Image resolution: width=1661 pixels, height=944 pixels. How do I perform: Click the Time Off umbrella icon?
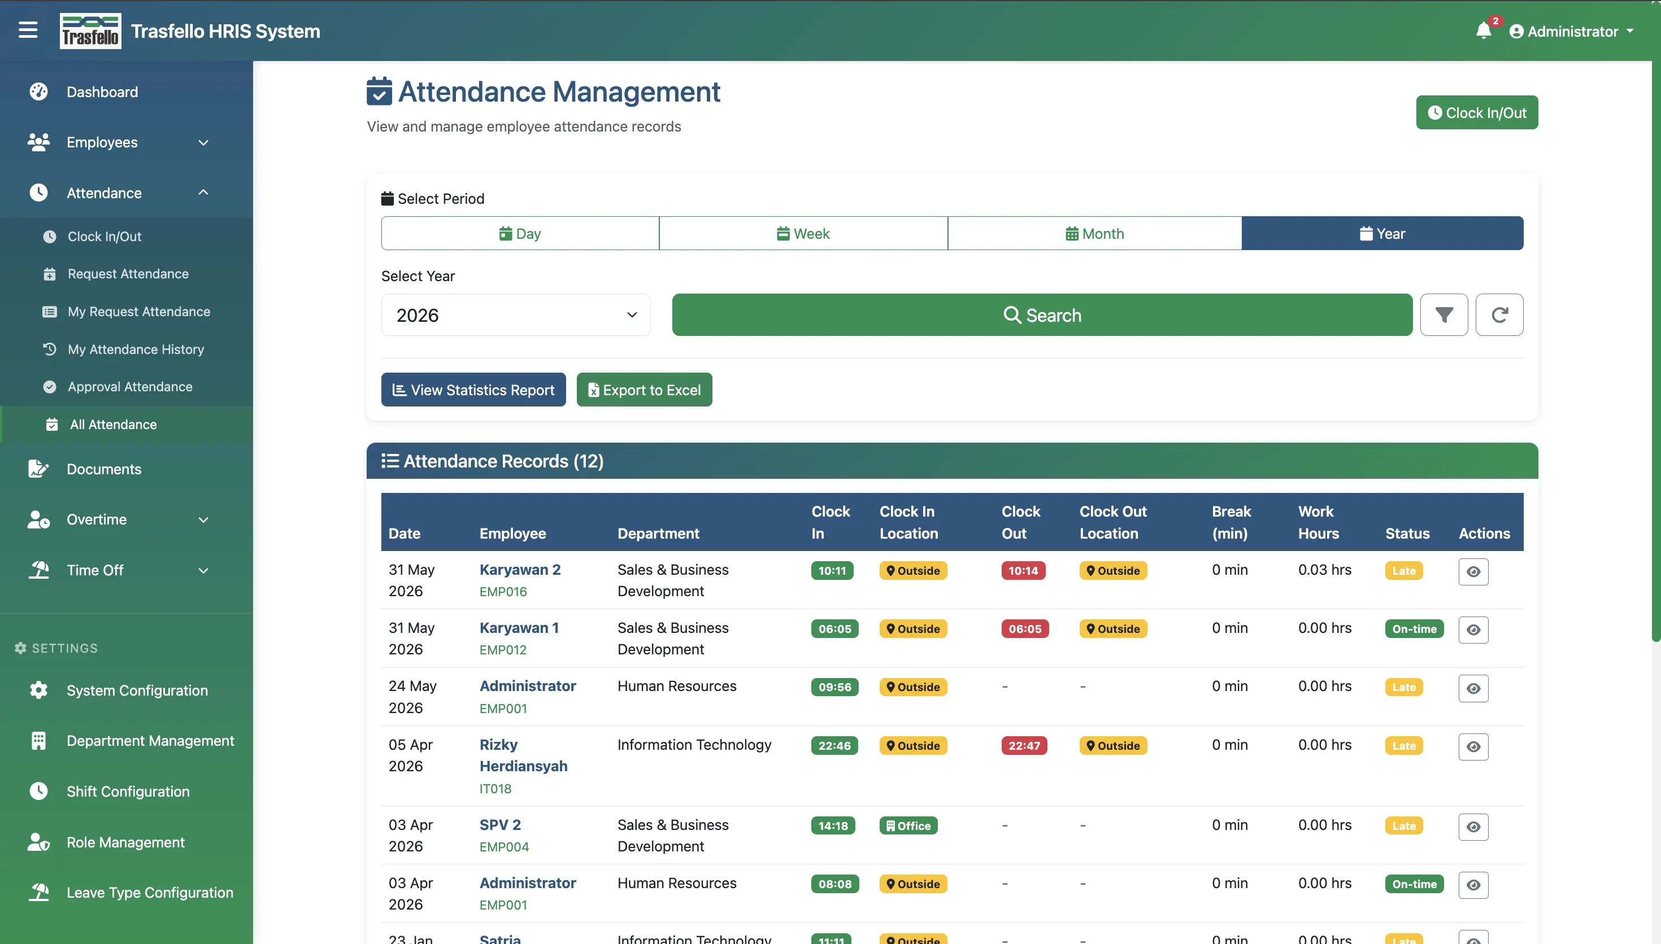(39, 571)
